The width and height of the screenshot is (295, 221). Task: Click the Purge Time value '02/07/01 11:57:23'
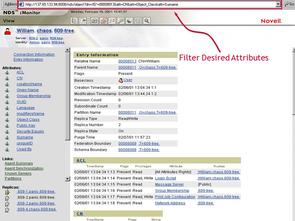[x=134, y=137]
